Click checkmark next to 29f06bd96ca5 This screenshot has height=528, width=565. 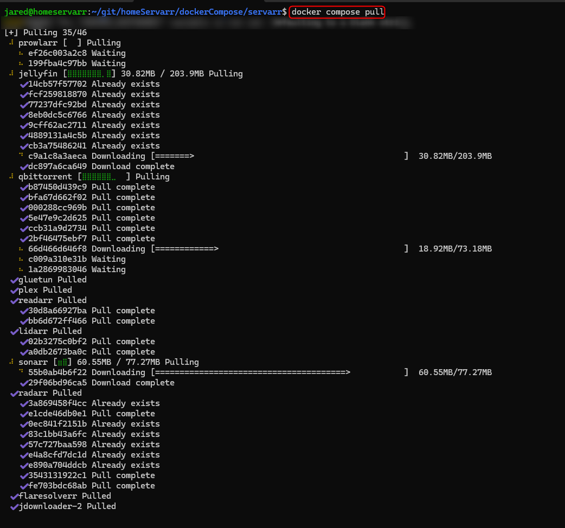24,383
